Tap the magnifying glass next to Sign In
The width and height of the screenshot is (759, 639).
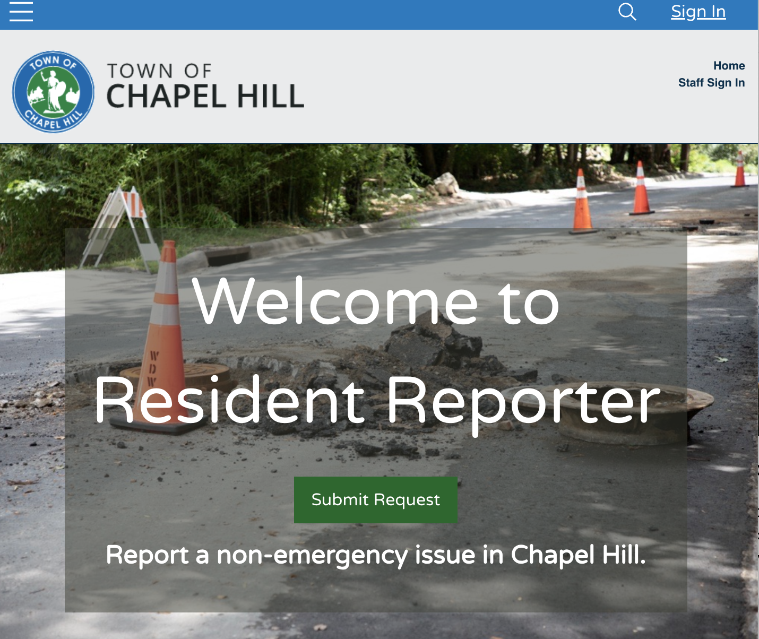point(627,12)
